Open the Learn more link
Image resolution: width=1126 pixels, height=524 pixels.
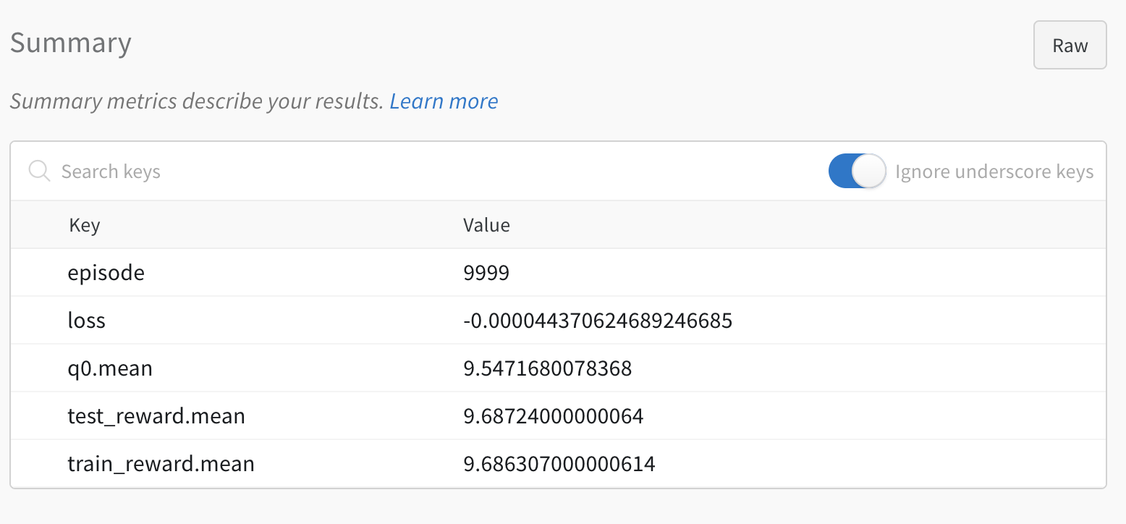(444, 101)
